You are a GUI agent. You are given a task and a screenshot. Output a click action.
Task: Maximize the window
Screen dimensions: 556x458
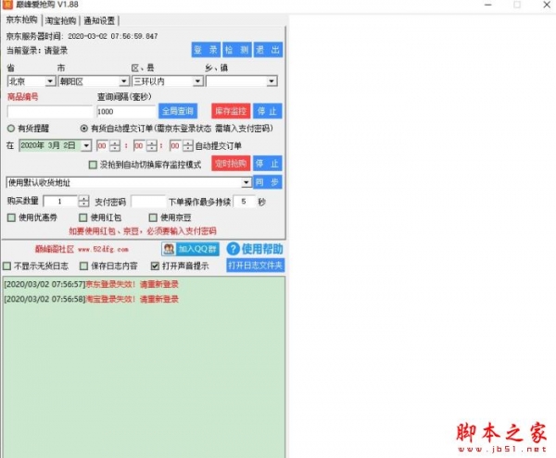[x=517, y=5]
